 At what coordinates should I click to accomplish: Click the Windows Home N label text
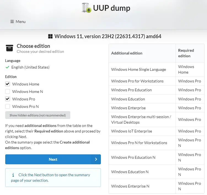point(28,92)
